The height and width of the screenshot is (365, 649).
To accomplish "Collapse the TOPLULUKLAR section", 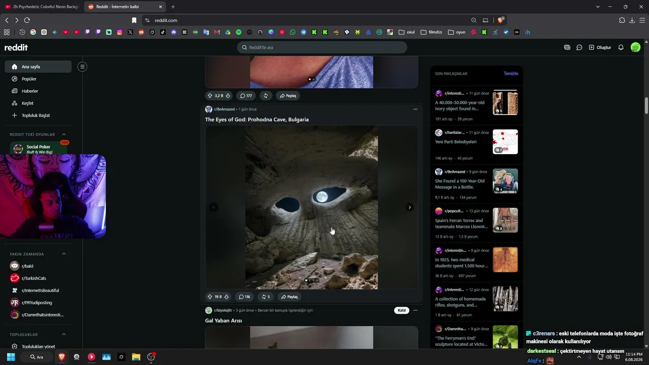I will pyautogui.click(x=64, y=335).
